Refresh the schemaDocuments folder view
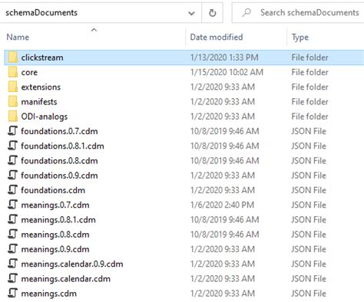 pyautogui.click(x=212, y=13)
